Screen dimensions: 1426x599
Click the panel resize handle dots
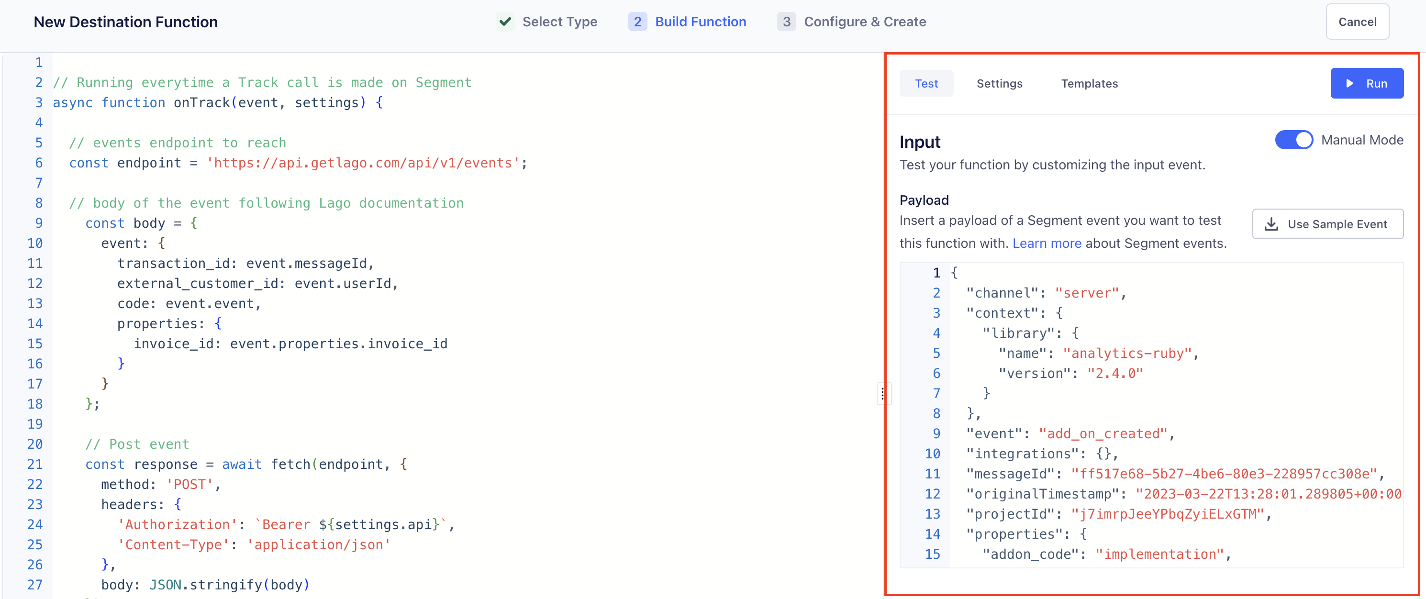click(x=882, y=394)
